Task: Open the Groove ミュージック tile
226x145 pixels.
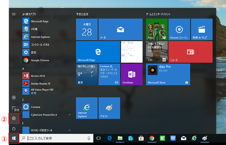Action: (x=179, y=30)
